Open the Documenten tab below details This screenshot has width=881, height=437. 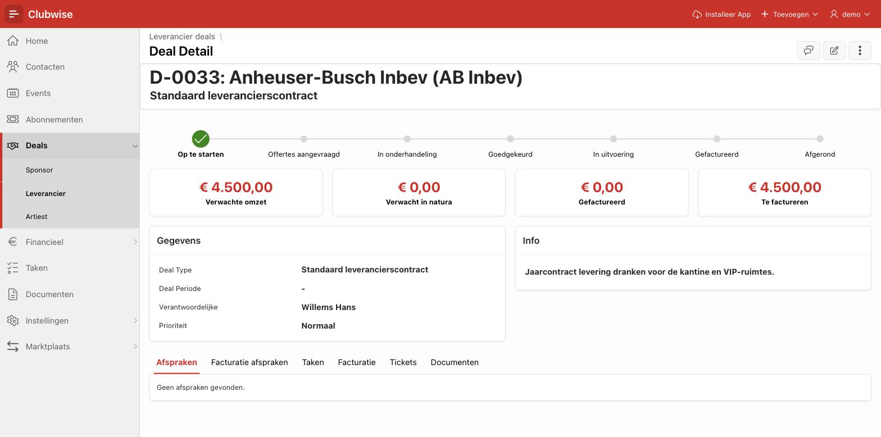pyautogui.click(x=455, y=362)
